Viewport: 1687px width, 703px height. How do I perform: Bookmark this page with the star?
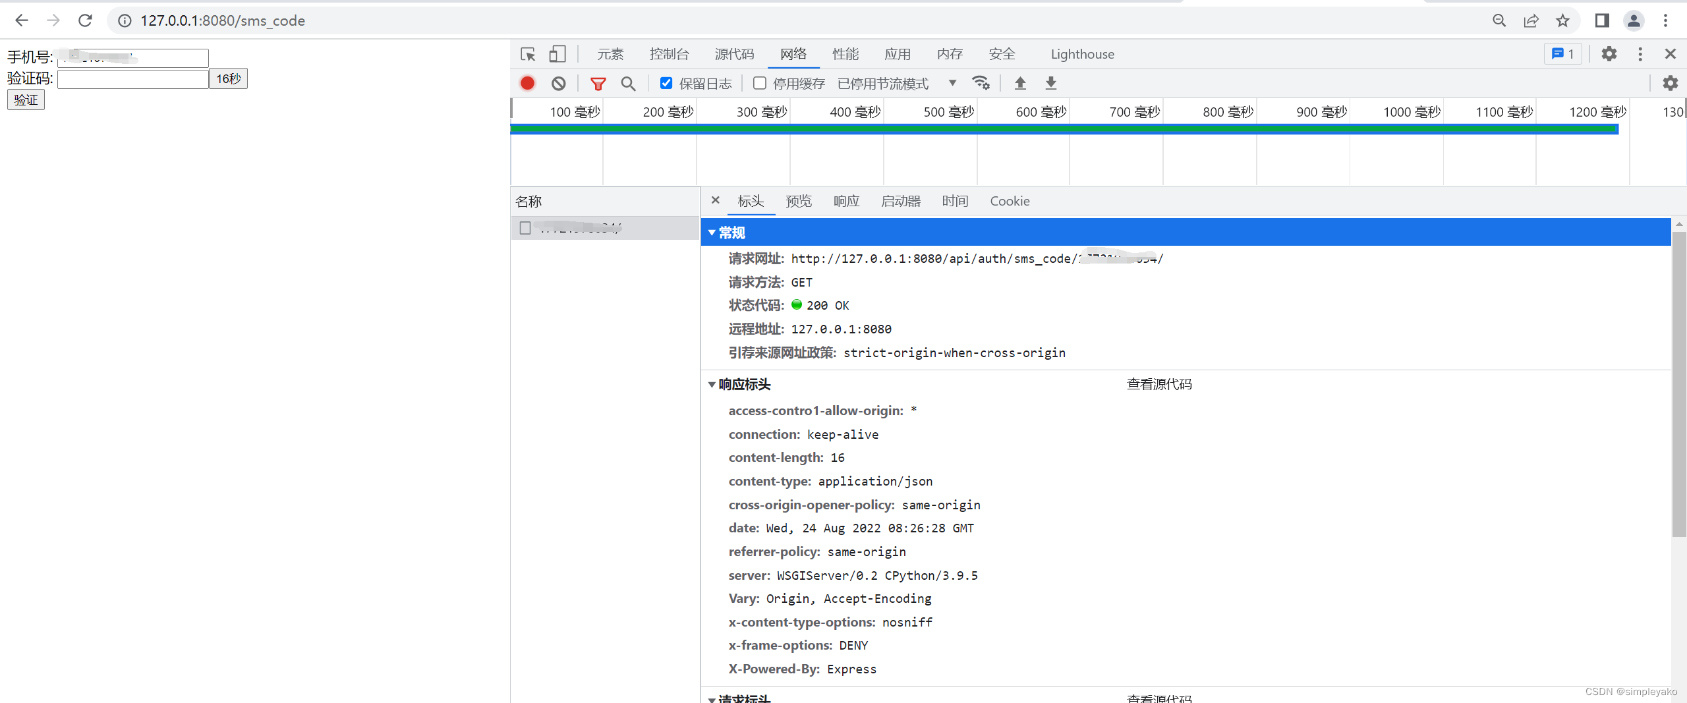pos(1562,20)
